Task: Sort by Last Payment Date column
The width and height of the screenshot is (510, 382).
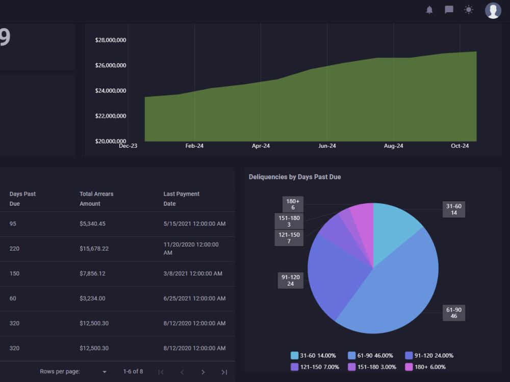Action: click(181, 199)
